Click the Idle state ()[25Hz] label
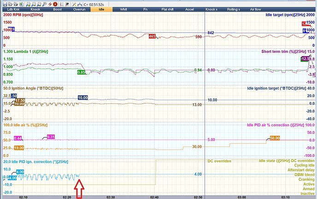Viewport: 318px width, 199px height. (x=275, y=161)
